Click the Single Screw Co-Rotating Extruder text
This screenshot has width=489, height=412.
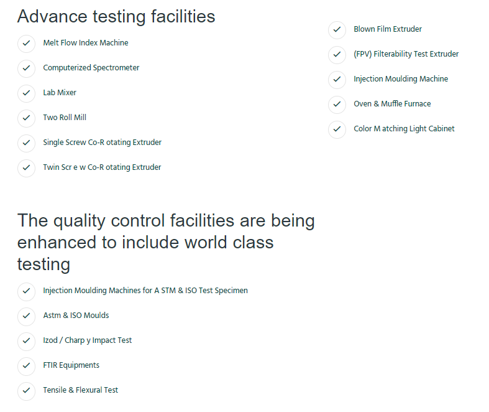(x=102, y=143)
